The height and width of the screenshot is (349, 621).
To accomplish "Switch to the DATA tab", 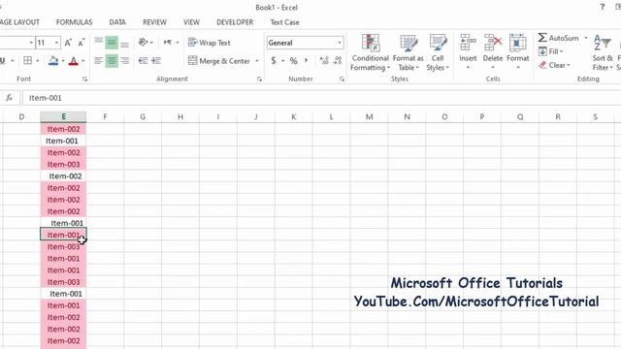I will click(x=117, y=22).
